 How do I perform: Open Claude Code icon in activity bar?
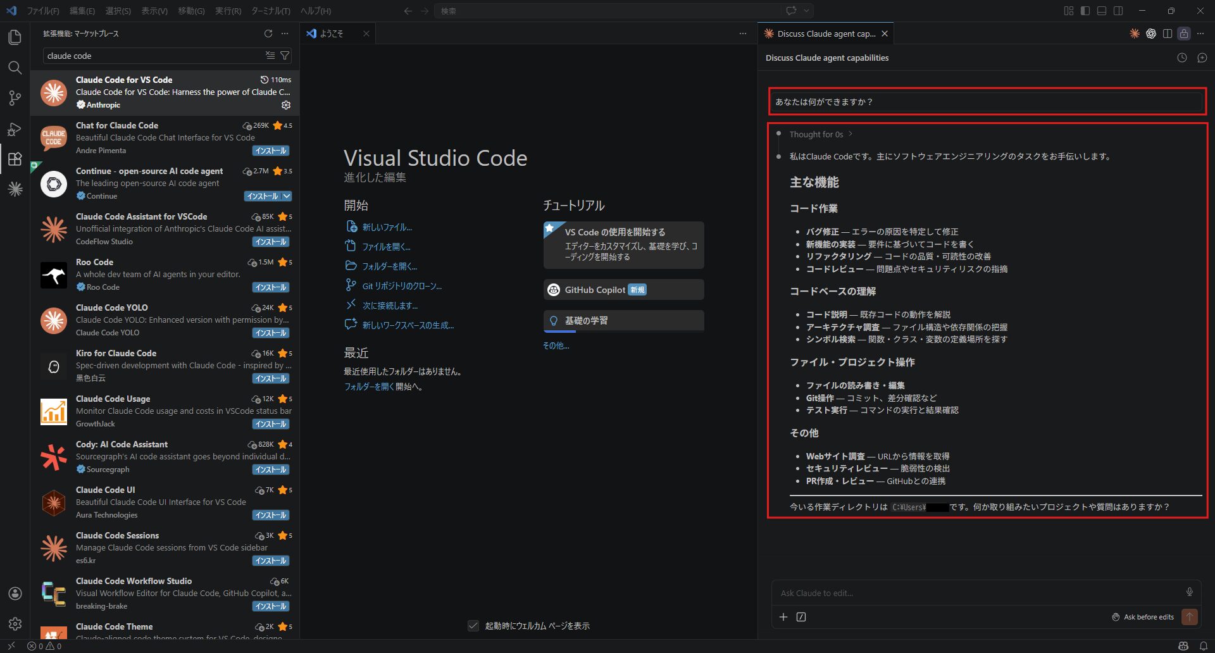tap(15, 189)
